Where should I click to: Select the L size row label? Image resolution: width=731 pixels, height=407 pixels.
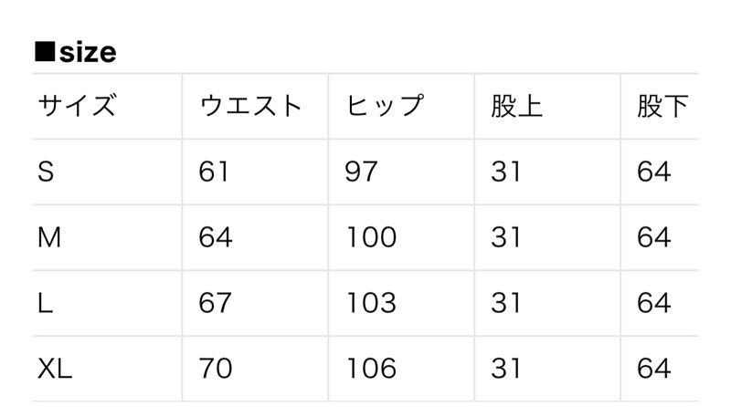[45, 303]
